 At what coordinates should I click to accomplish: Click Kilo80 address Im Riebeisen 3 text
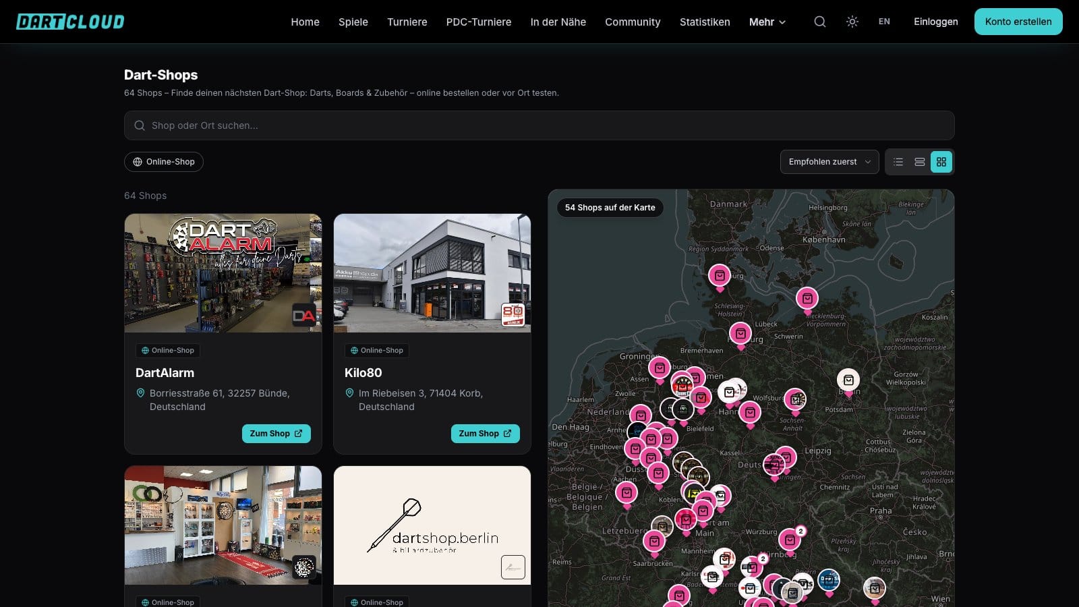[x=421, y=400]
